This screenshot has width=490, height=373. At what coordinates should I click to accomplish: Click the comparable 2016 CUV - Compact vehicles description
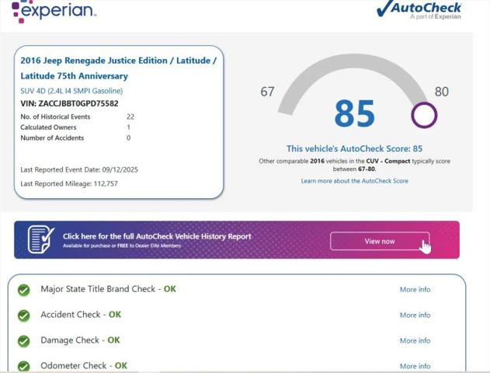point(354,165)
